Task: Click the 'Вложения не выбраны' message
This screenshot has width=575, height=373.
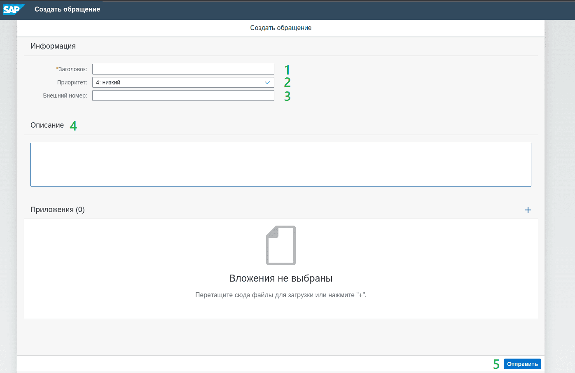Action: 280,278
